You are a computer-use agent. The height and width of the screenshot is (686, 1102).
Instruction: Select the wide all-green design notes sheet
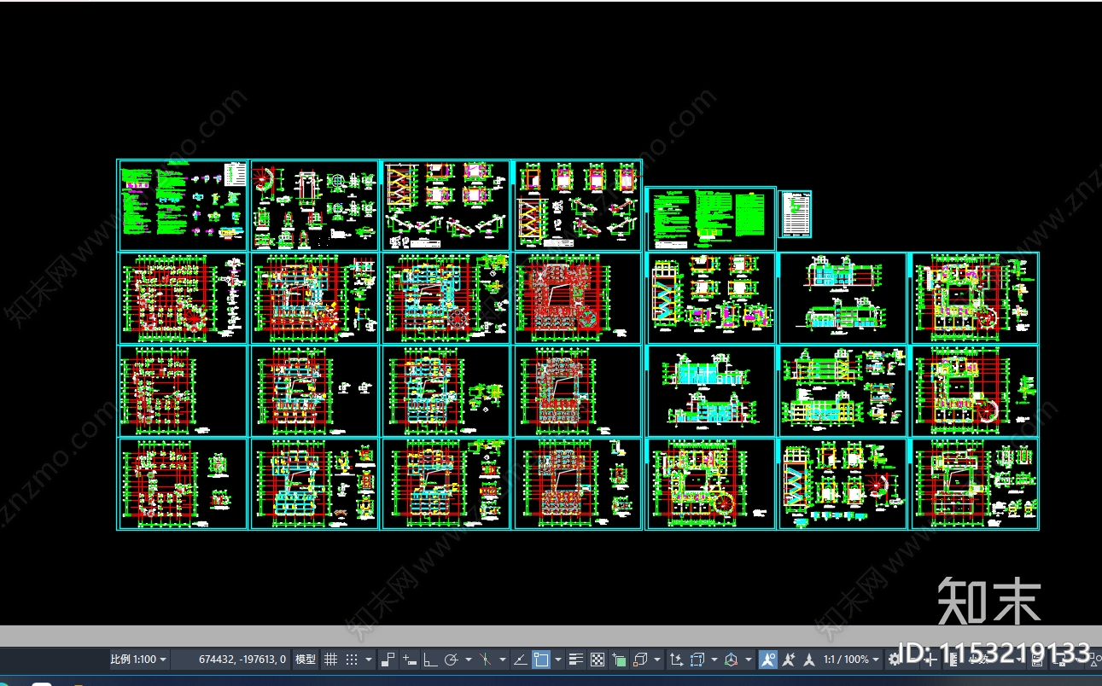click(x=711, y=218)
